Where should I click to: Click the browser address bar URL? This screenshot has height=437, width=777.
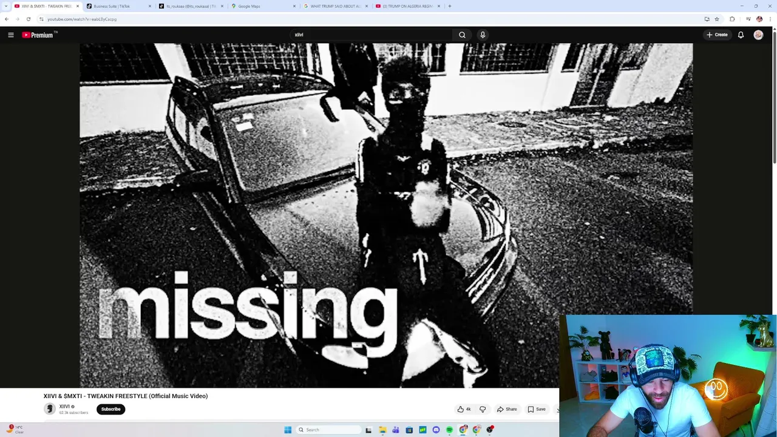[x=82, y=19]
